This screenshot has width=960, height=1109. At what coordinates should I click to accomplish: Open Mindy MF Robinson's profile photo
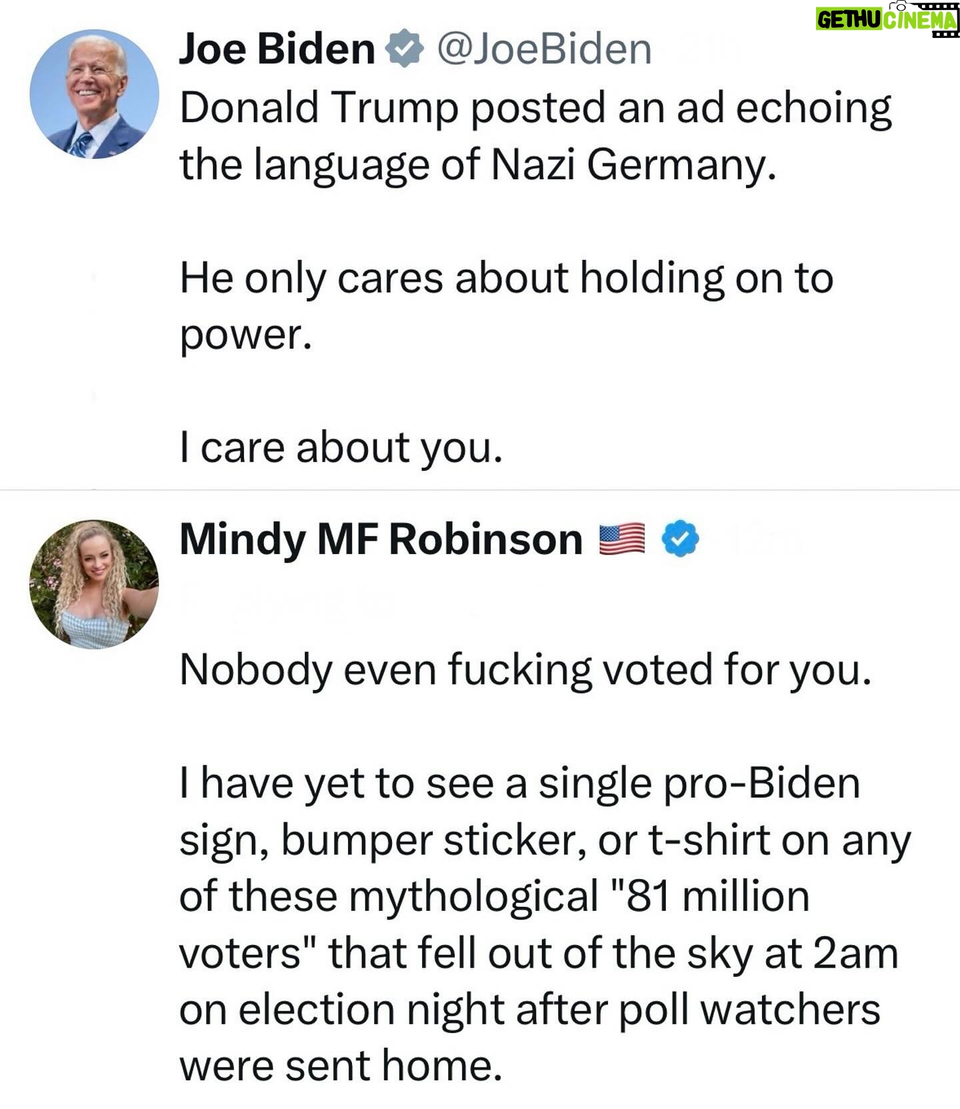[94, 584]
